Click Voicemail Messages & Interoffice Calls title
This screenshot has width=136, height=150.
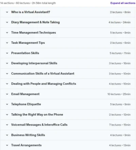click(x=39, y=125)
